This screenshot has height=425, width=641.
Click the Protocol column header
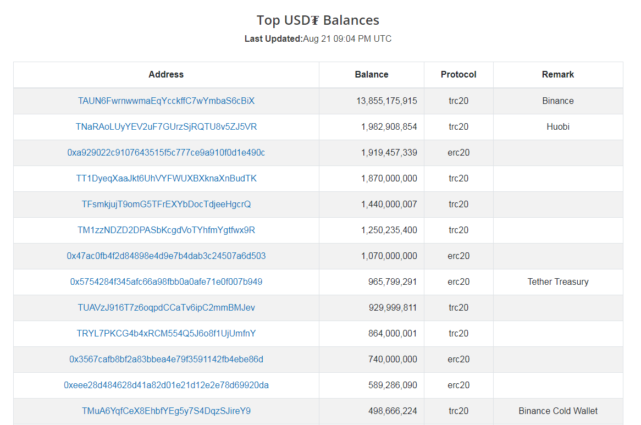tap(458, 74)
